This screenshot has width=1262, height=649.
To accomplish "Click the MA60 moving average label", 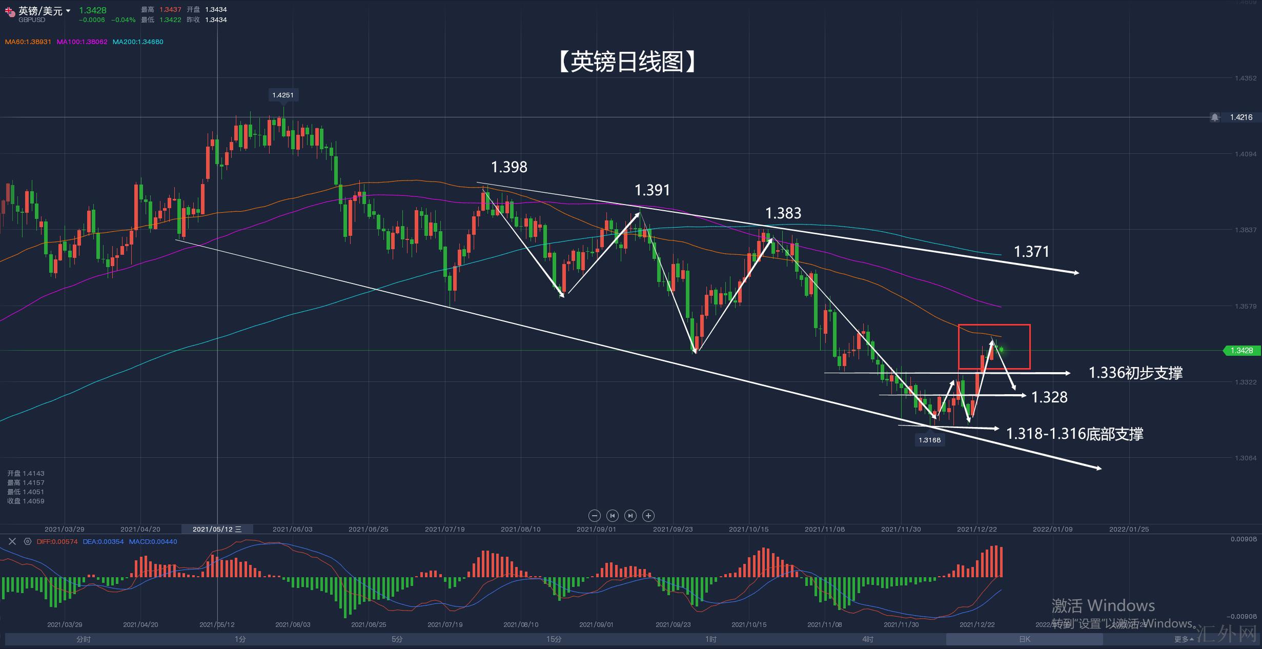I will pyautogui.click(x=28, y=42).
